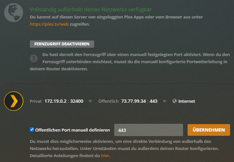This screenshot has width=234, height=162.
Task: Click the globe icon at the top
Action: 14,13
